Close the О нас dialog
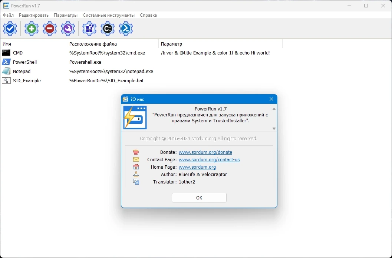 pos(271,99)
